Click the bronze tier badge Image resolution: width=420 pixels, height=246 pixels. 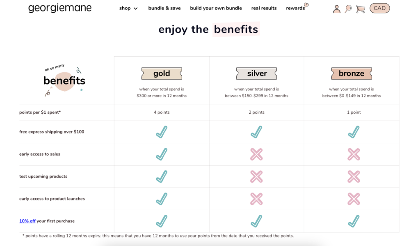352,74
